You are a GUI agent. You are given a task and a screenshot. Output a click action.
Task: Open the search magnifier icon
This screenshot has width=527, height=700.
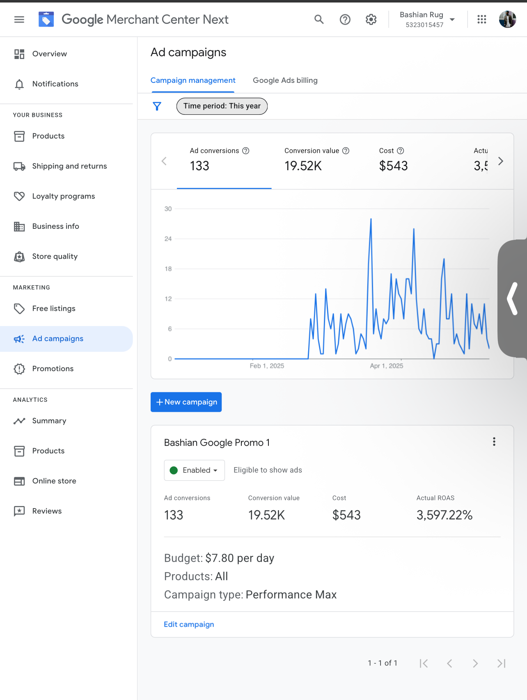pyautogui.click(x=319, y=19)
